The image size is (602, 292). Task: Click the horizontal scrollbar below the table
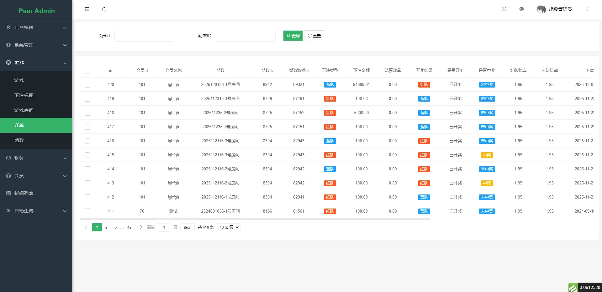click(x=255, y=219)
